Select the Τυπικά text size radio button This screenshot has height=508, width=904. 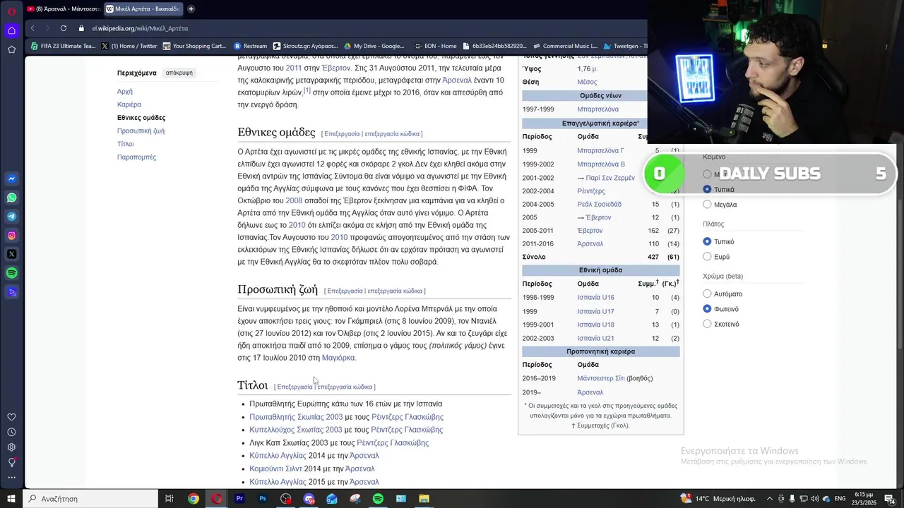click(x=707, y=189)
